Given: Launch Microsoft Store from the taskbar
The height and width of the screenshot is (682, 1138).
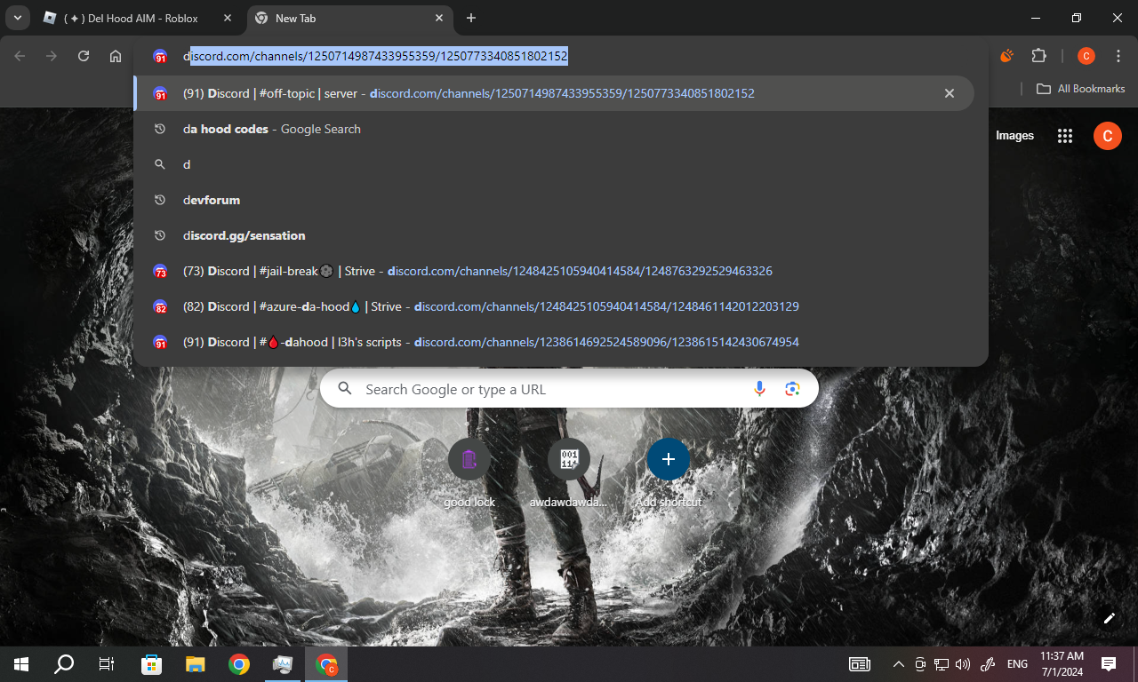Looking at the screenshot, I should click(152, 664).
